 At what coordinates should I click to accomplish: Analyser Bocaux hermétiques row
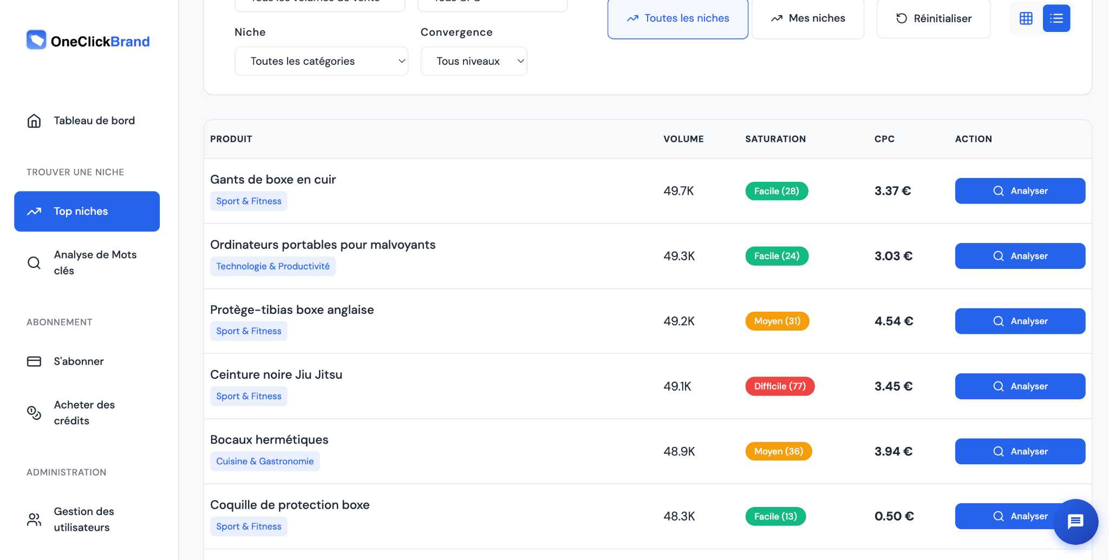click(1020, 451)
